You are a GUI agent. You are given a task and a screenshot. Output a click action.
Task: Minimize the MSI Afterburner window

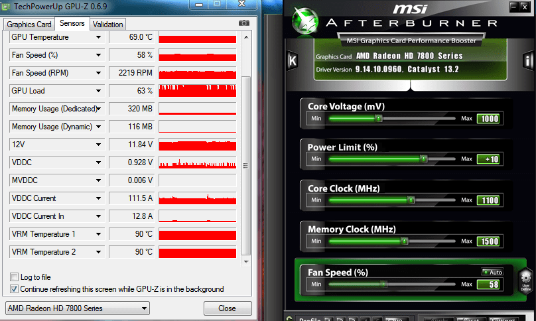pyautogui.click(x=513, y=7)
